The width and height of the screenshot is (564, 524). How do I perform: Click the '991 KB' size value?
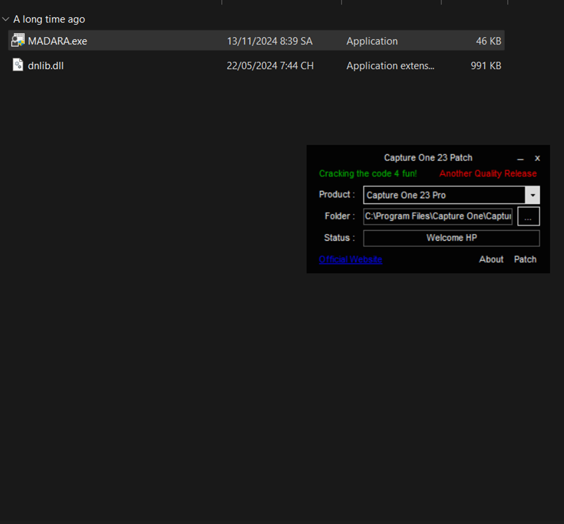click(486, 66)
